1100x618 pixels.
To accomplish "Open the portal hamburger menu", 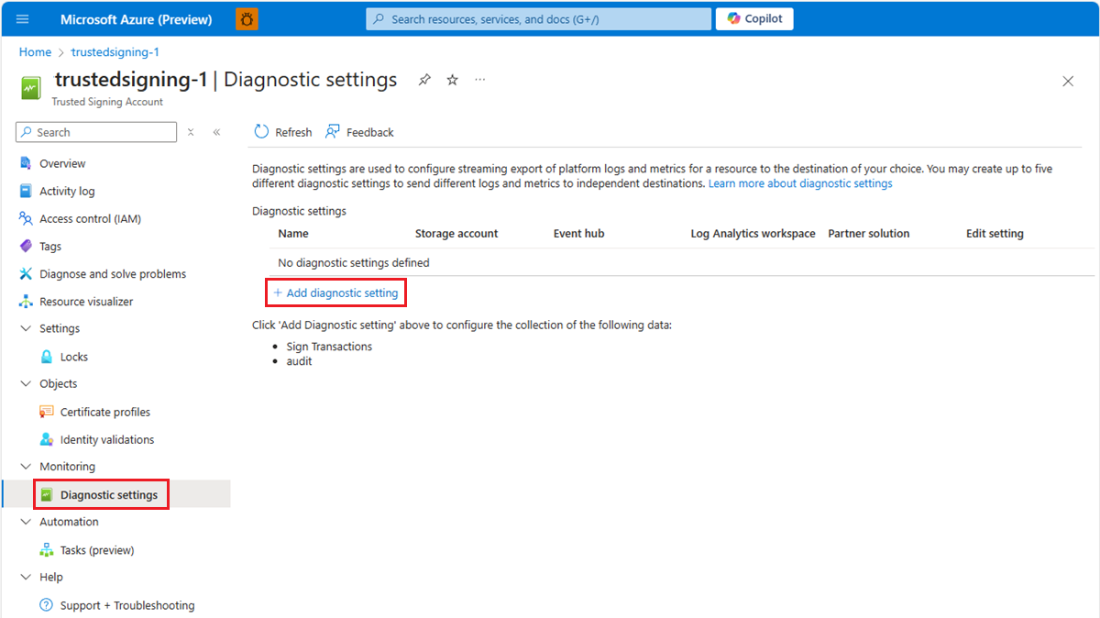I will (23, 18).
